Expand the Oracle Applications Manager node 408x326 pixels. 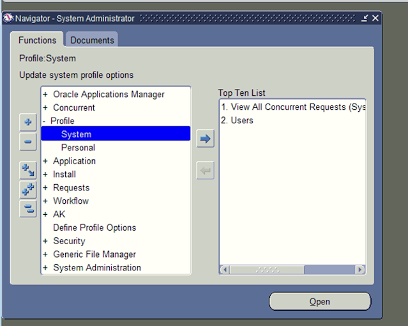pos(45,95)
